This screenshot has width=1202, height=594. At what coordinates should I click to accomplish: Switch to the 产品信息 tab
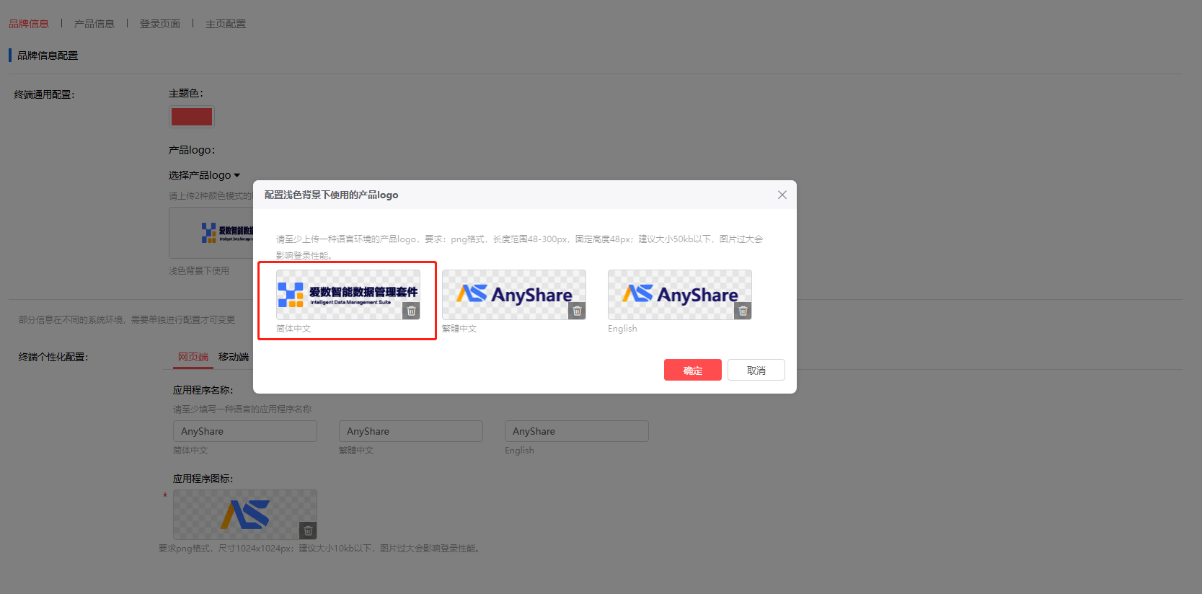tap(94, 24)
